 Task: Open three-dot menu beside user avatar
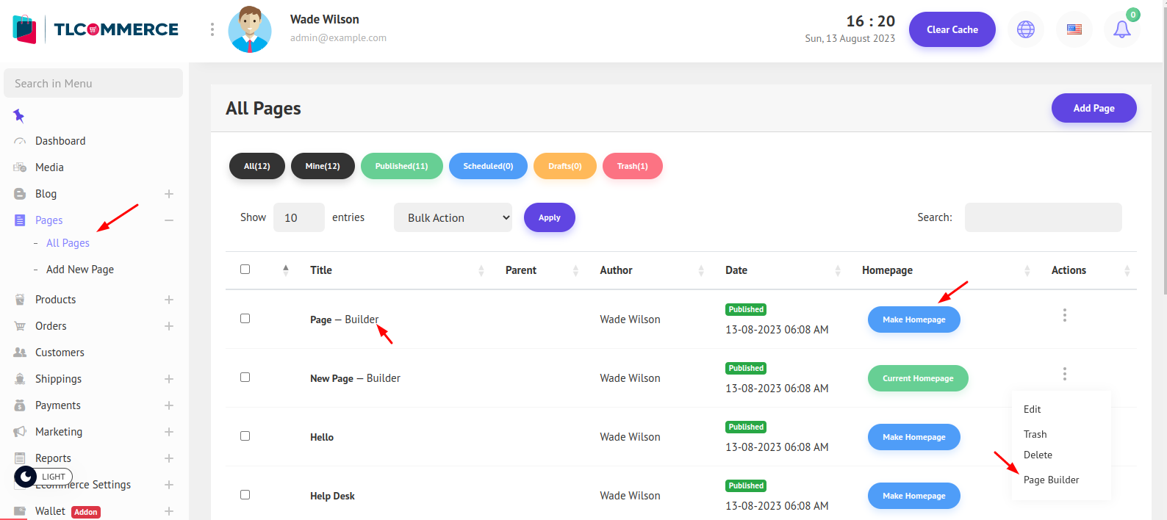(212, 29)
